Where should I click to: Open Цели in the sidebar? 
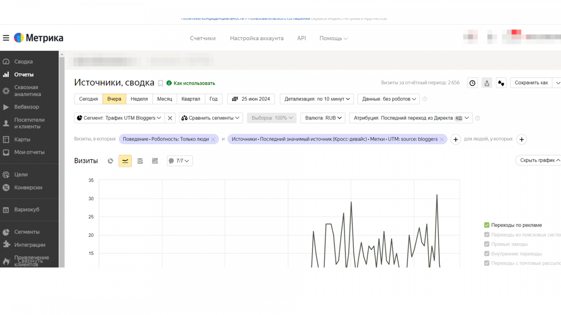pos(21,175)
